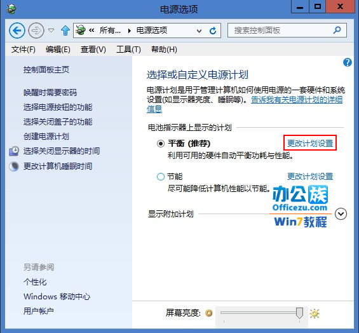Open the 查看(V) menu

click(93, 49)
